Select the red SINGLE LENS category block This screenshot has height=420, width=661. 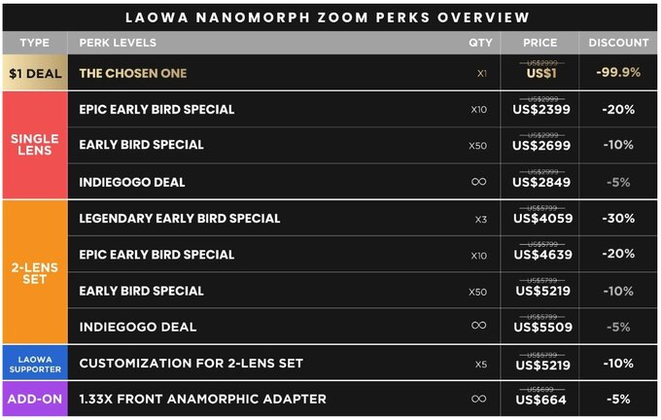coord(35,145)
